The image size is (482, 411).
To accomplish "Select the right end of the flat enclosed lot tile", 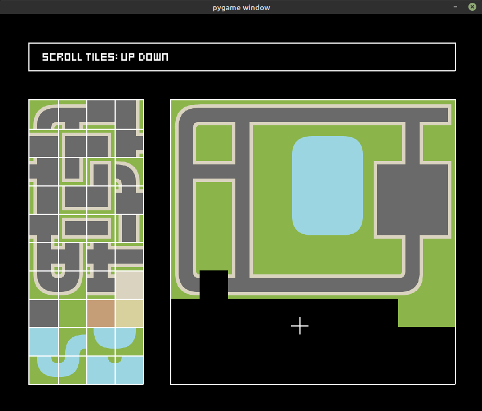I will tap(101, 228).
